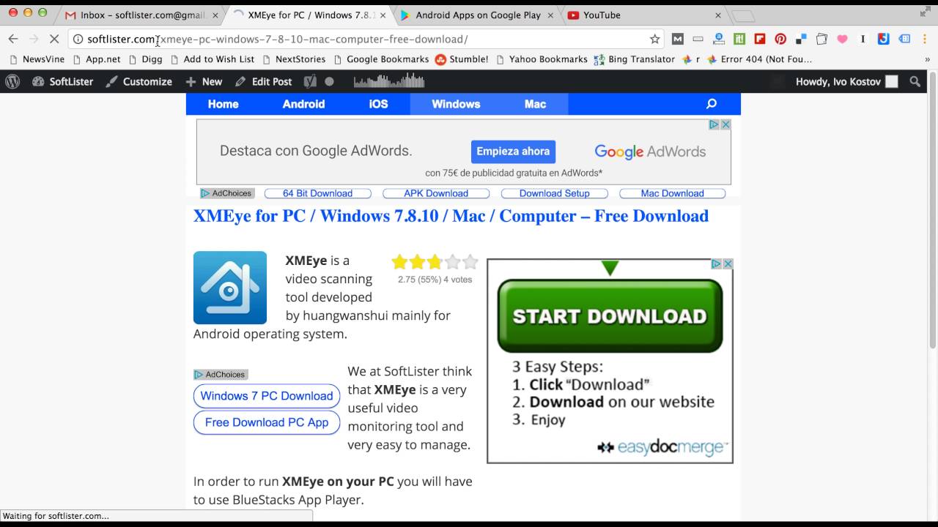Click the site stats bar graph in admin bar
The height and width of the screenshot is (527, 938).
[389, 81]
